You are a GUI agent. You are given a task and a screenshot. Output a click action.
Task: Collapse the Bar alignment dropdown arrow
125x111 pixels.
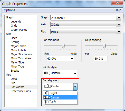(x=75, y=87)
